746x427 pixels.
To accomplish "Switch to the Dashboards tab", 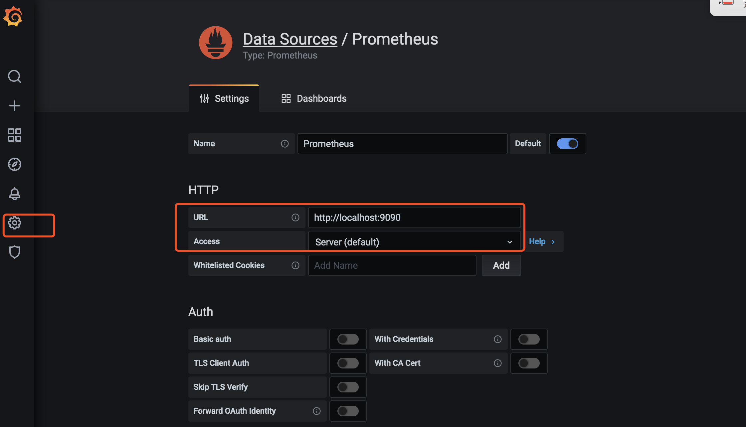I will click(314, 98).
